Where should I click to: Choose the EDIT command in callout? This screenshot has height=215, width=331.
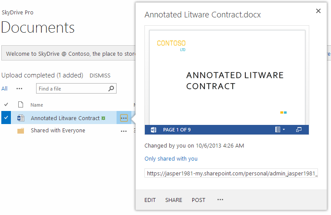(x=150, y=200)
